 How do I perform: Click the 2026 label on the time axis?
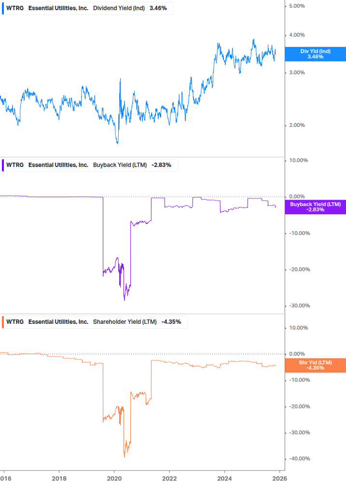click(279, 479)
